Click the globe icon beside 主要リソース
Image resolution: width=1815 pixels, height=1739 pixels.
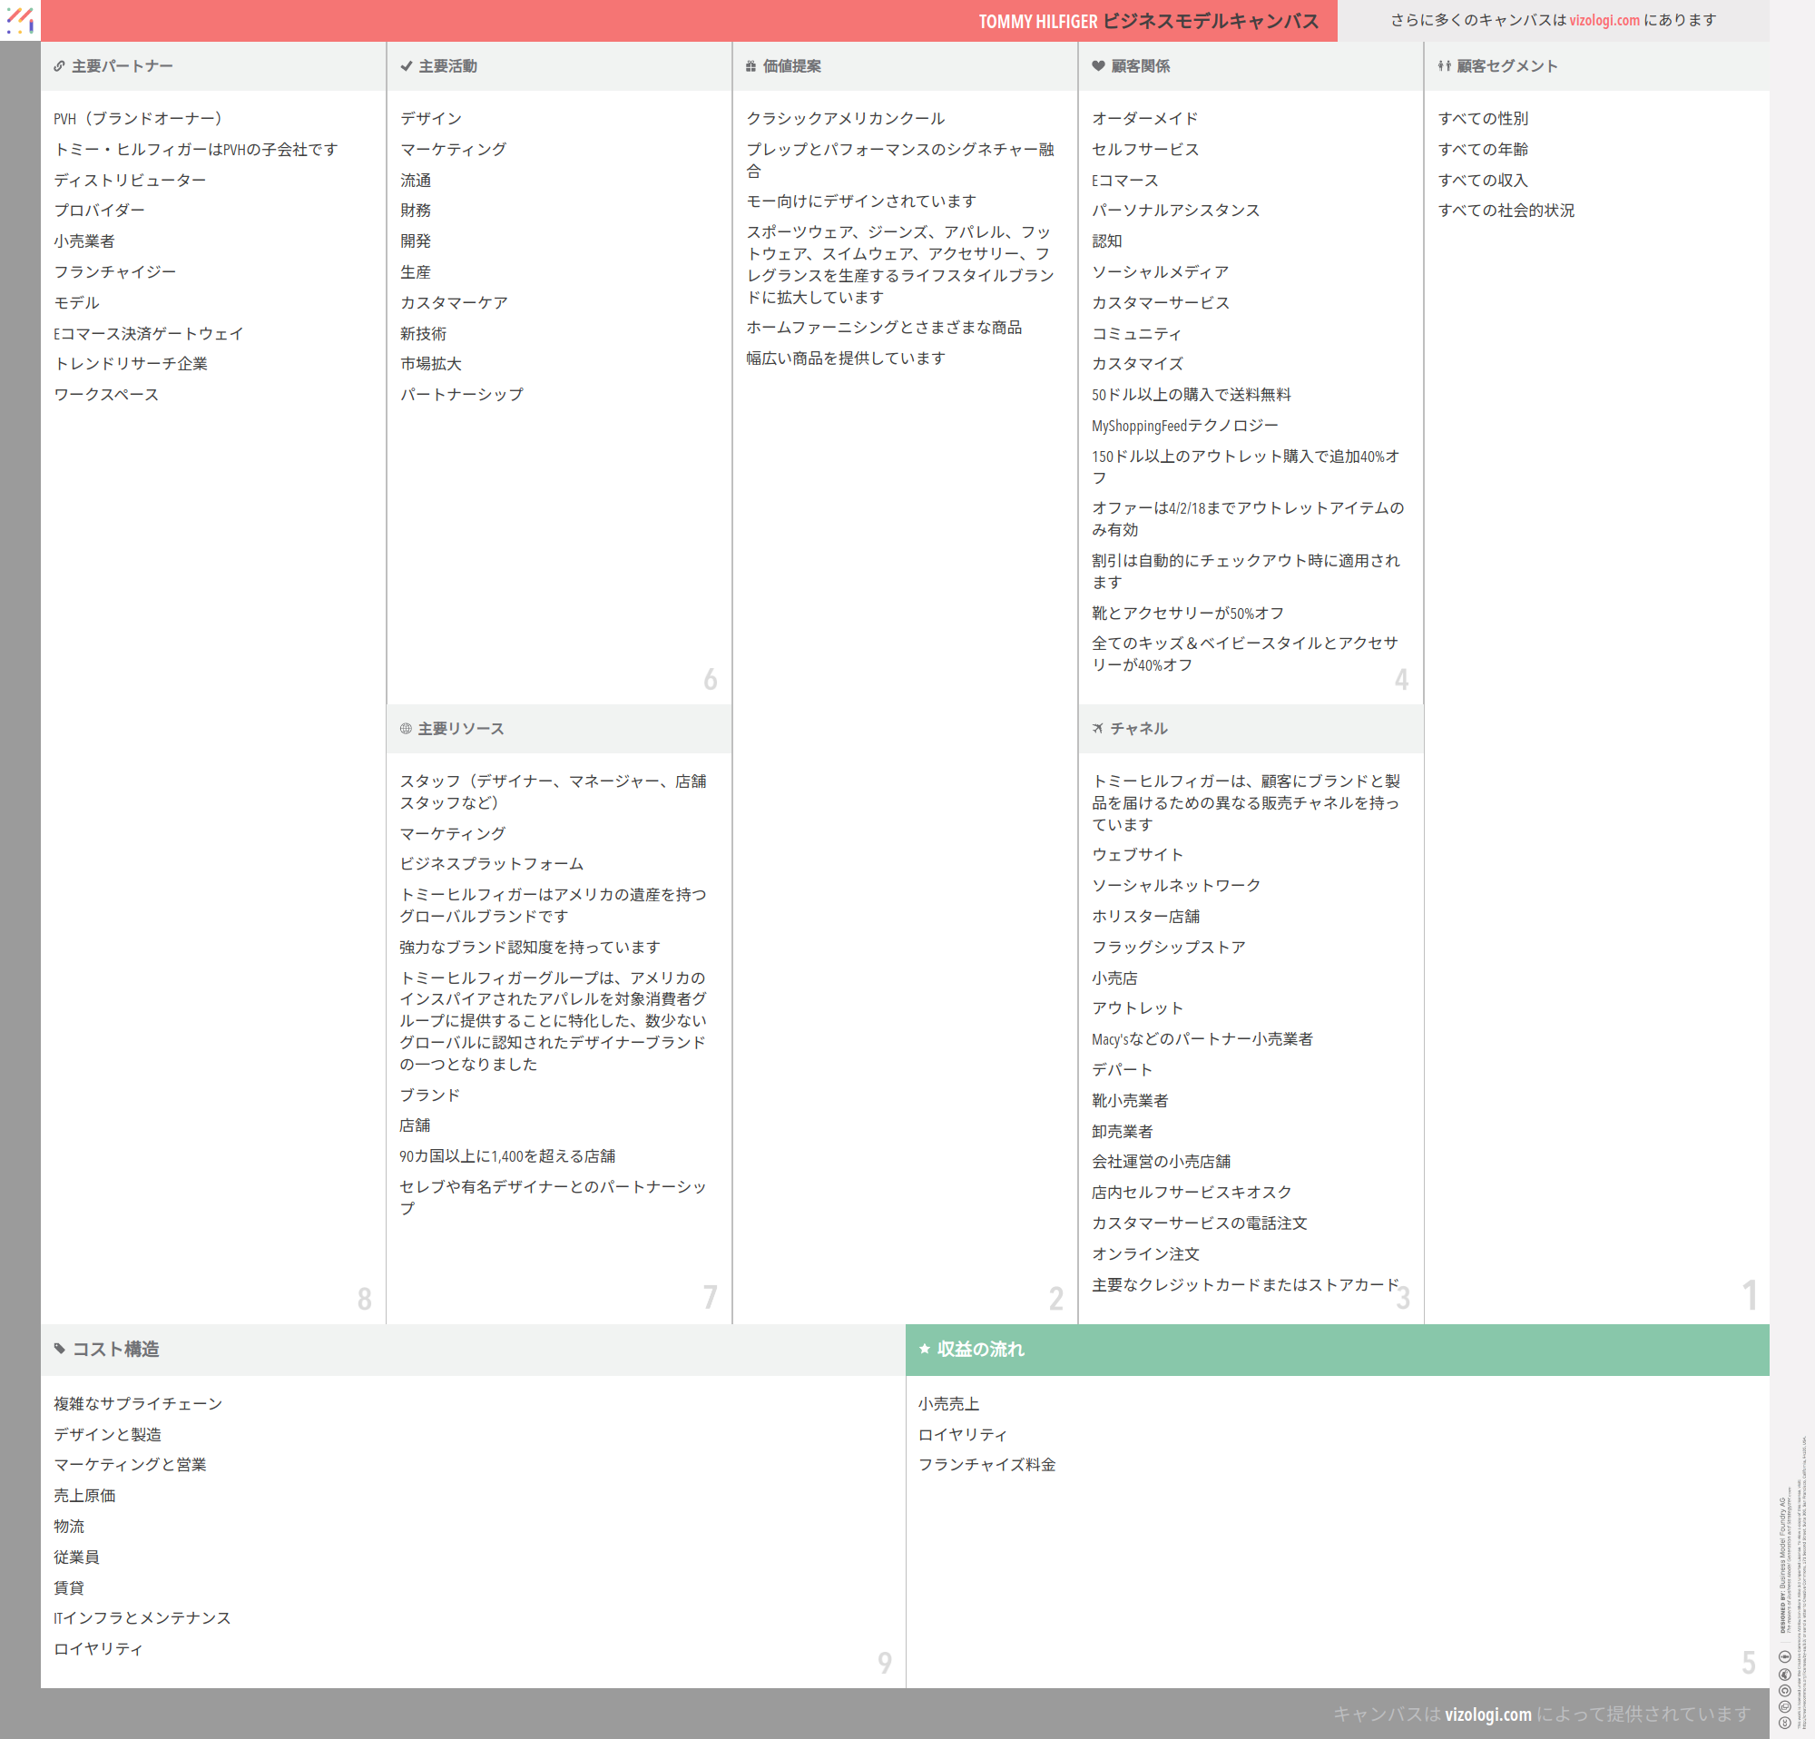(406, 729)
